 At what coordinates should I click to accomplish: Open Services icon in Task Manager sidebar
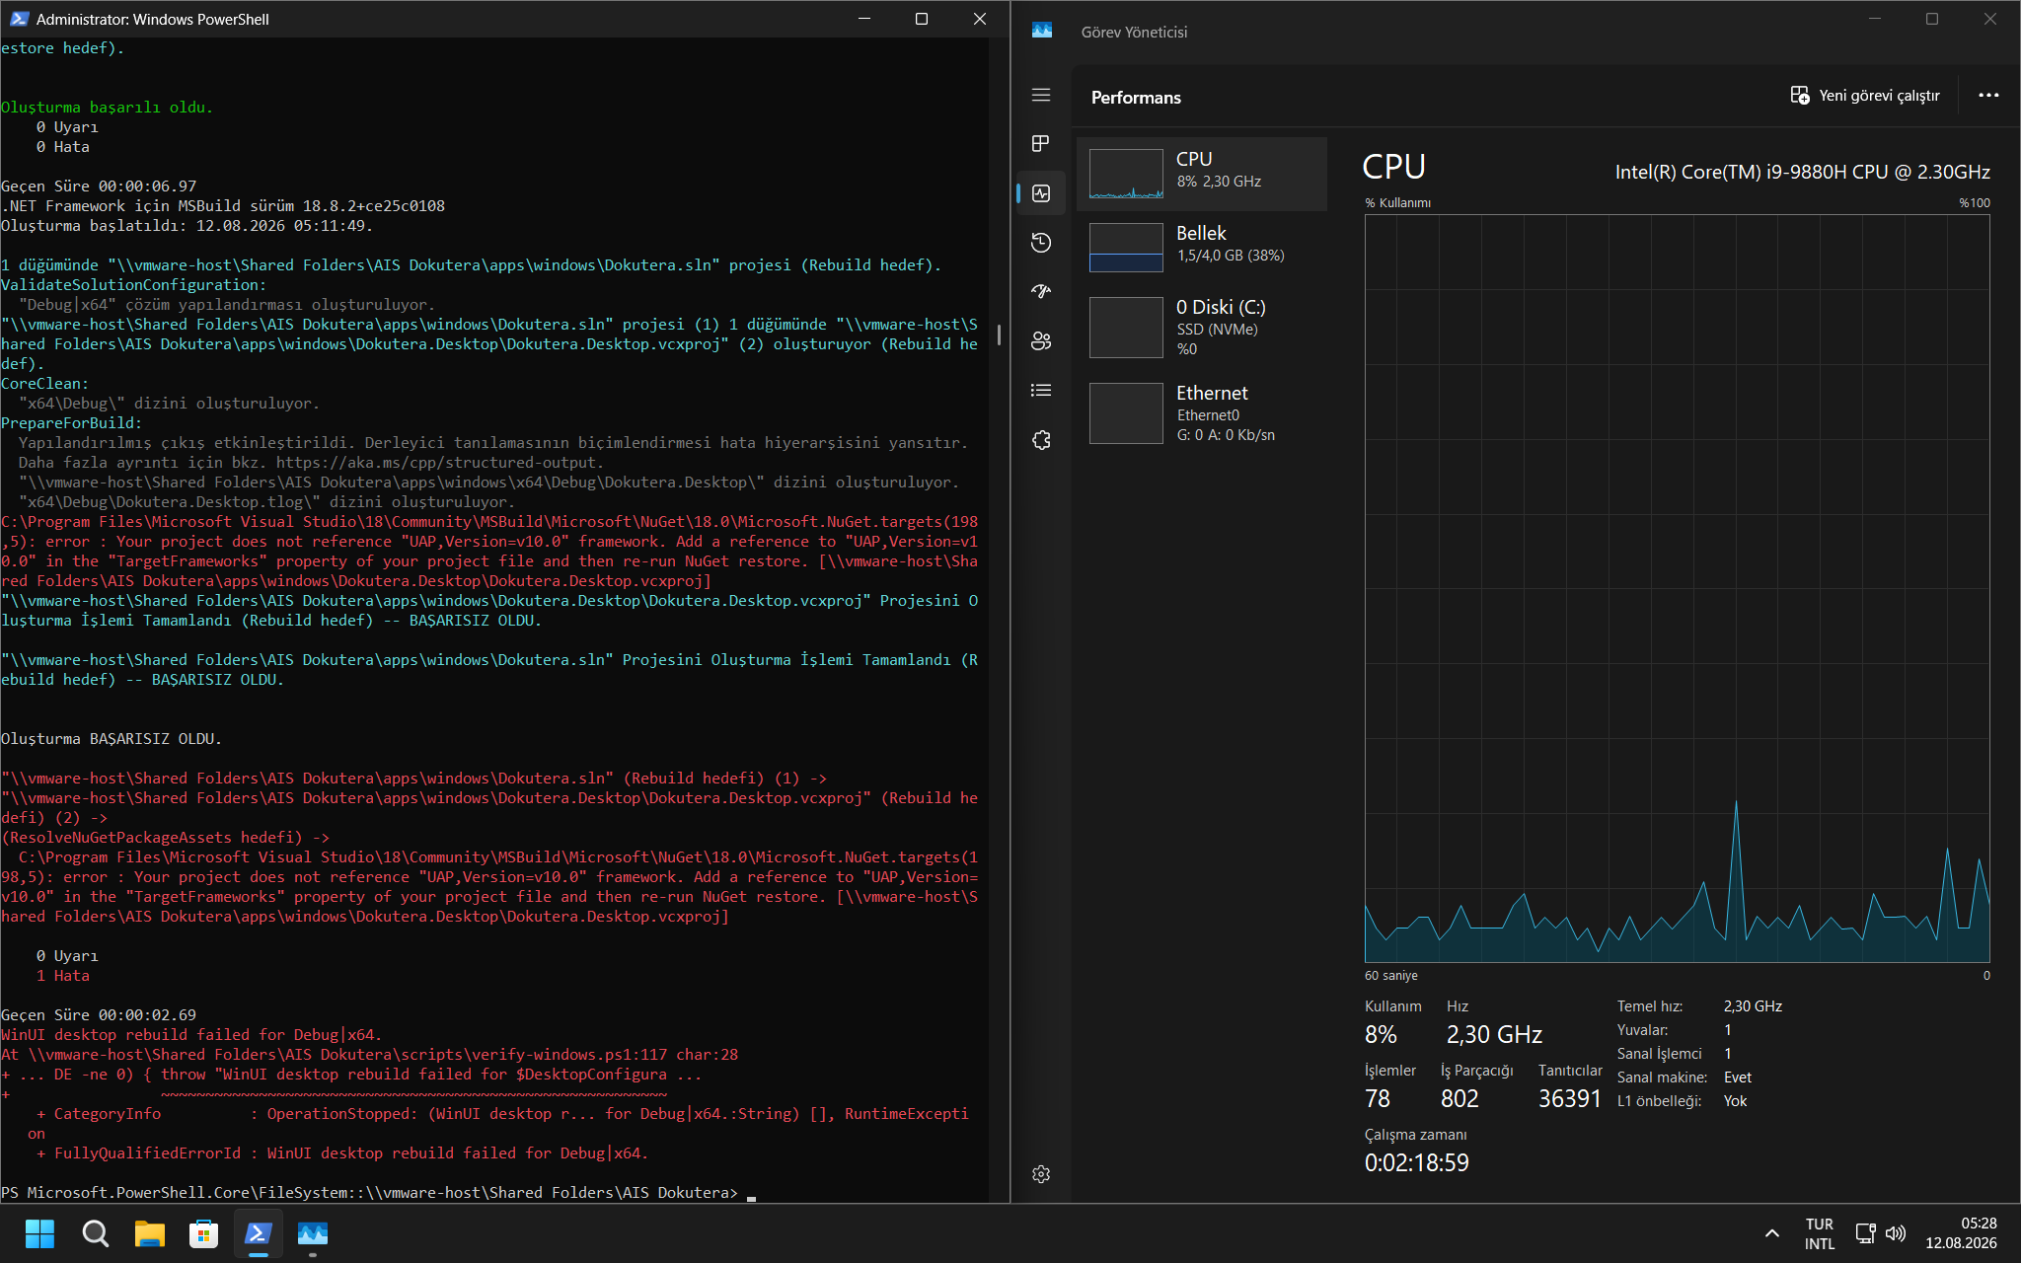pyautogui.click(x=1041, y=440)
